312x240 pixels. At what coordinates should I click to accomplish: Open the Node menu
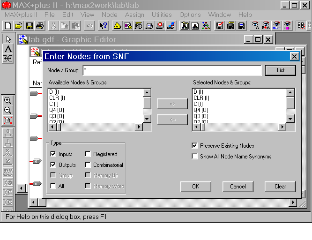tap(110, 15)
